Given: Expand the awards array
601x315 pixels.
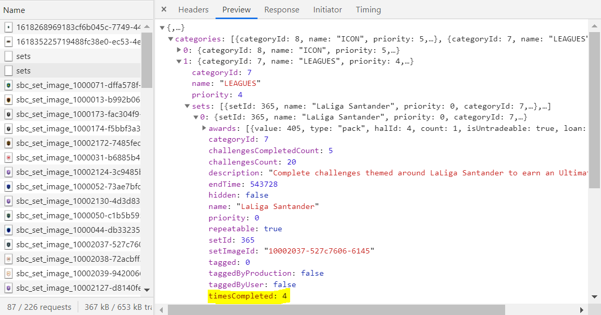Looking at the screenshot, I should point(204,128).
